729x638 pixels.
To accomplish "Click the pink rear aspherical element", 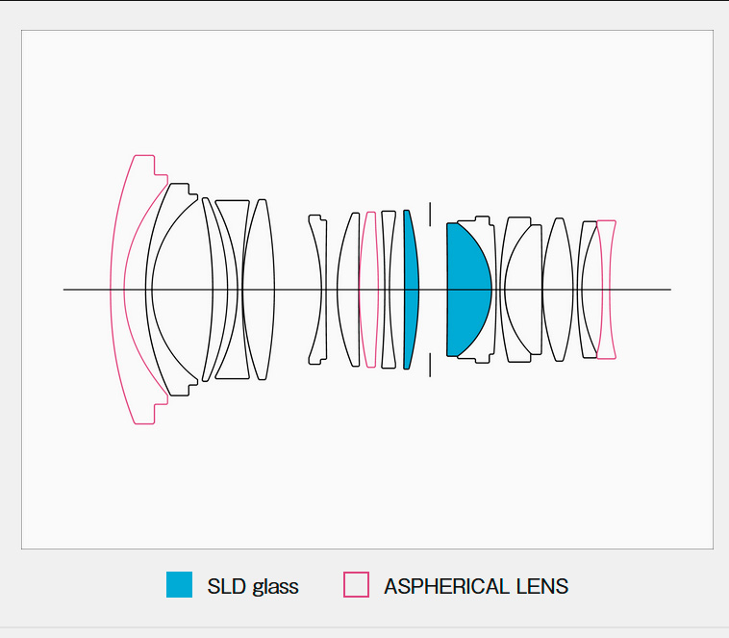I will [607, 290].
